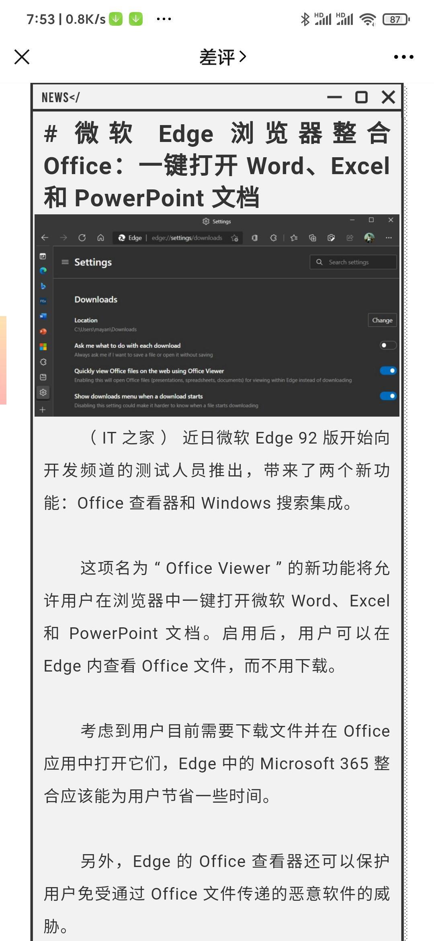This screenshot has width=434, height=941.
Task: Open the Settings hamburger menu icon
Action: (65, 262)
